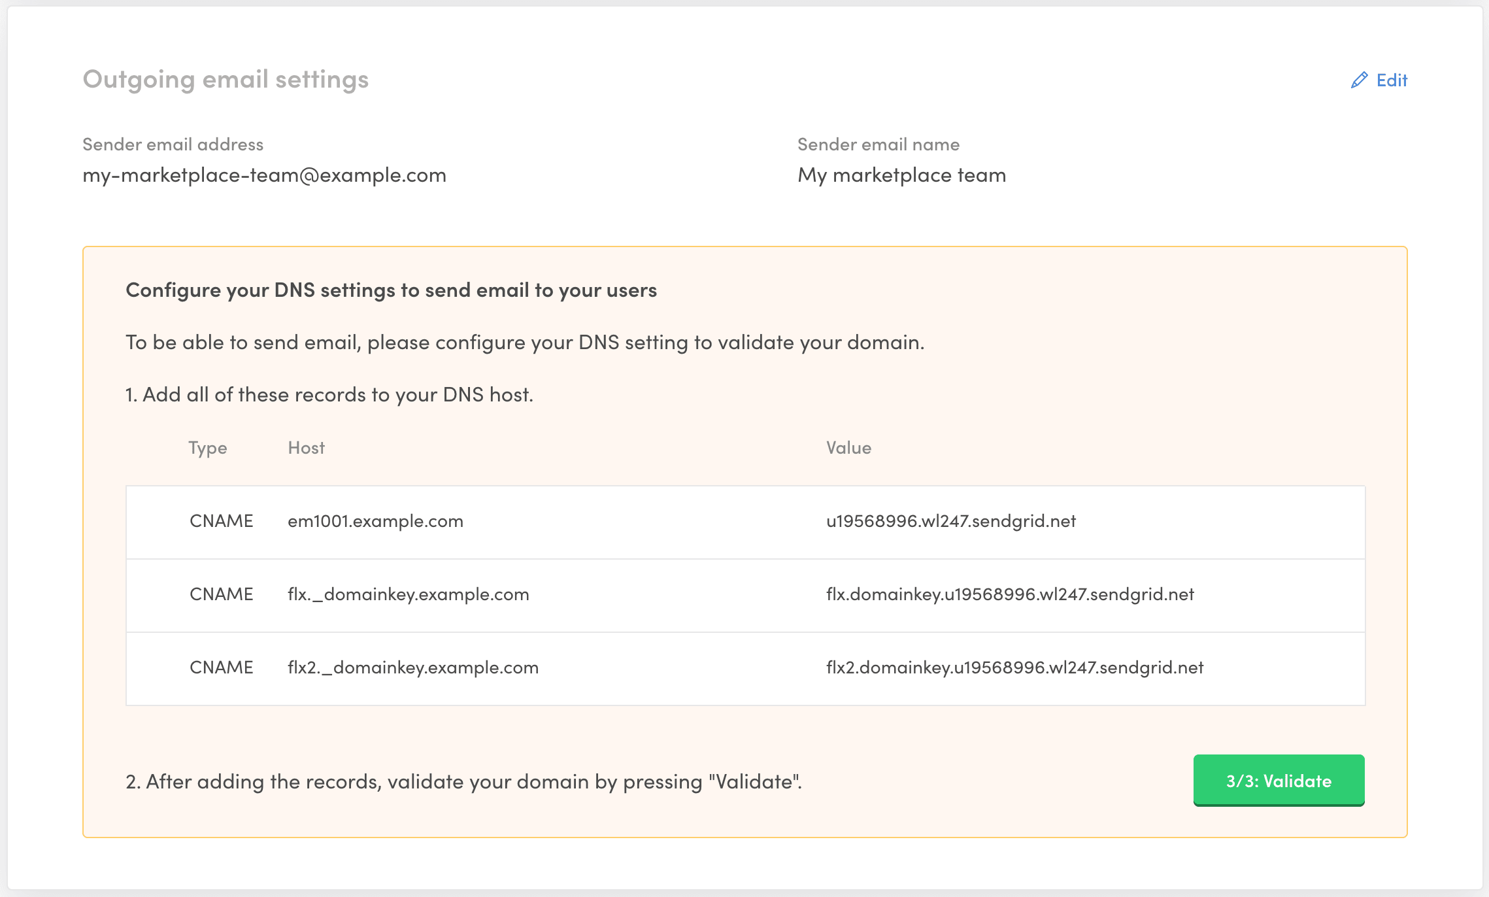1489x897 pixels.
Task: Select flx._domainkey.example.com host text
Action: [x=408, y=594]
